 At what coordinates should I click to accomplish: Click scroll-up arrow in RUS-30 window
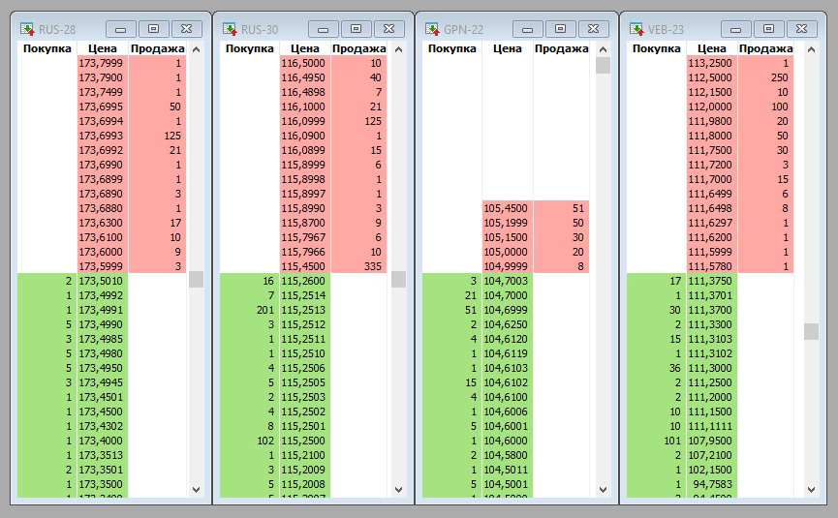pos(399,49)
